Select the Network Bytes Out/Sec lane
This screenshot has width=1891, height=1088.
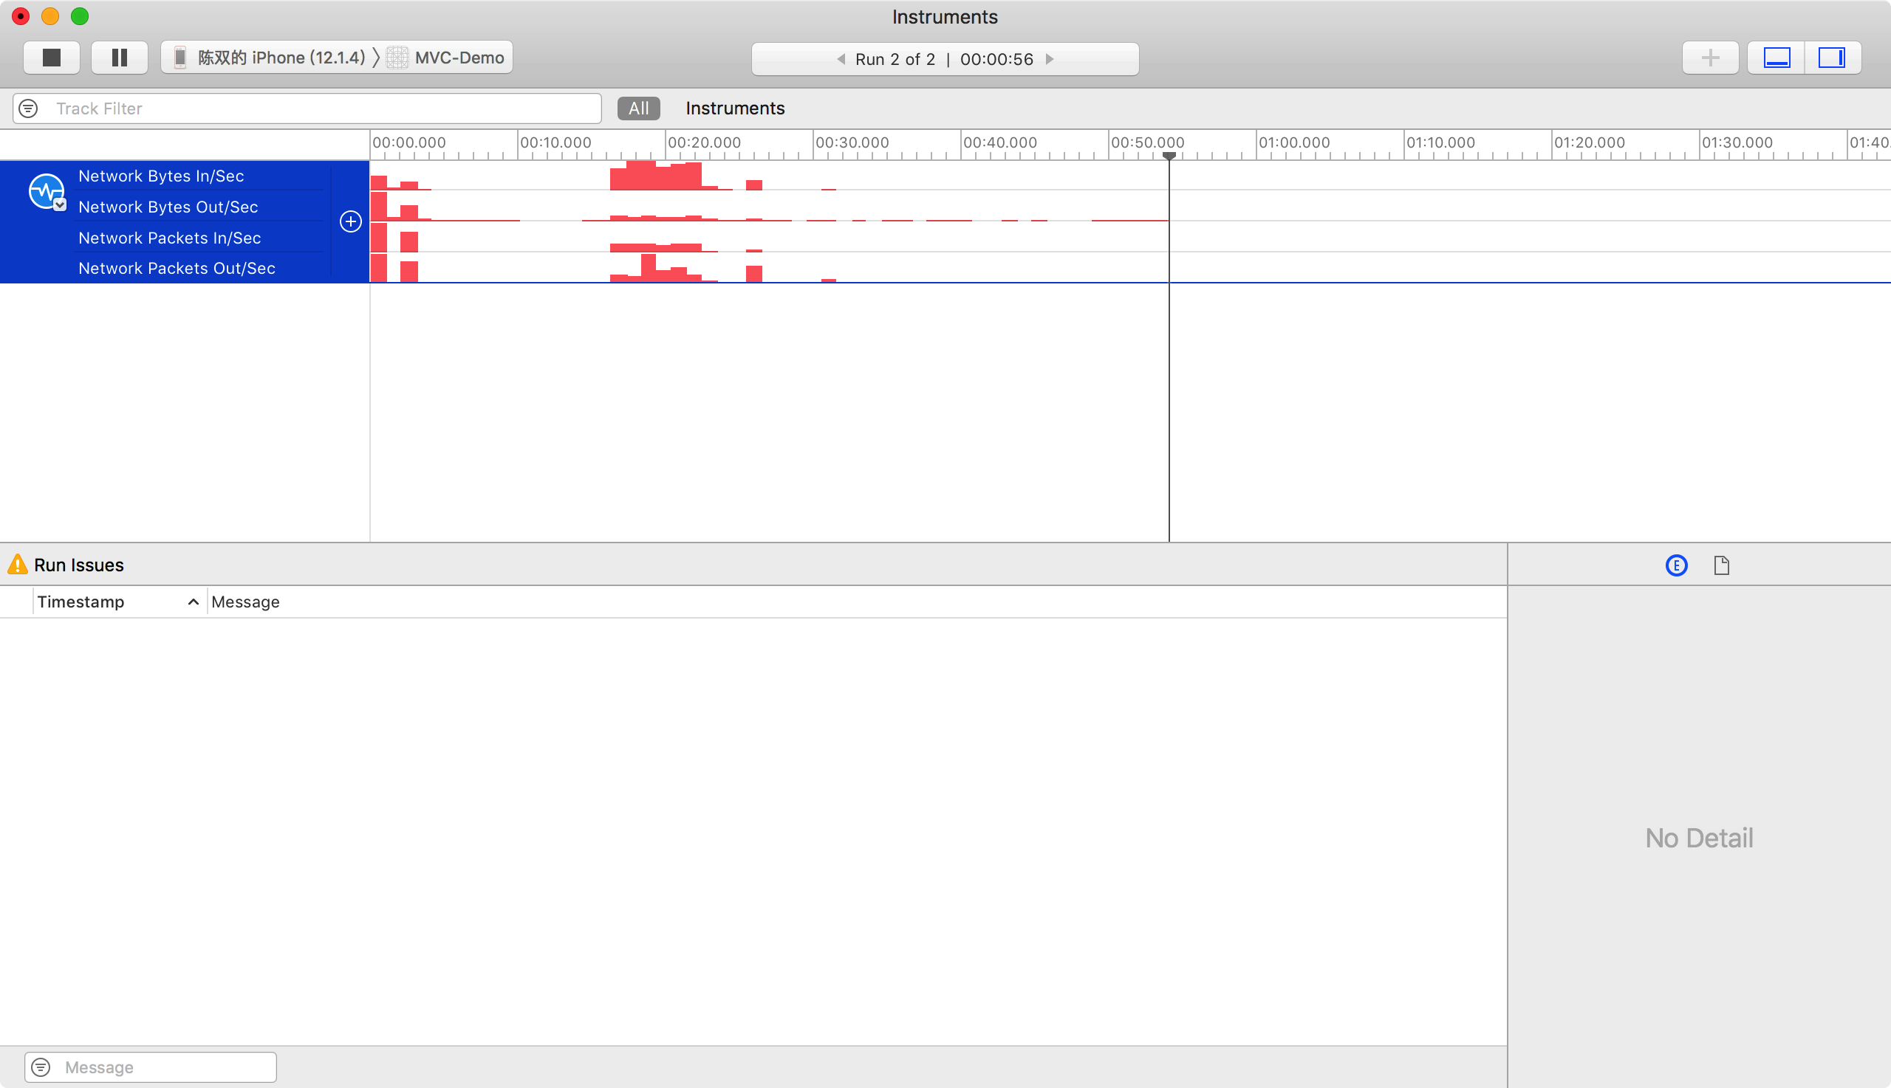168,207
